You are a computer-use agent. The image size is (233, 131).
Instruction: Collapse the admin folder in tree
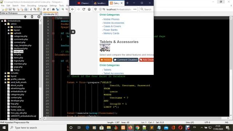pos(5,24)
